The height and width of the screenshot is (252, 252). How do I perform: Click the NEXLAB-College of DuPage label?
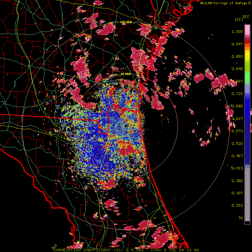click(224, 3)
